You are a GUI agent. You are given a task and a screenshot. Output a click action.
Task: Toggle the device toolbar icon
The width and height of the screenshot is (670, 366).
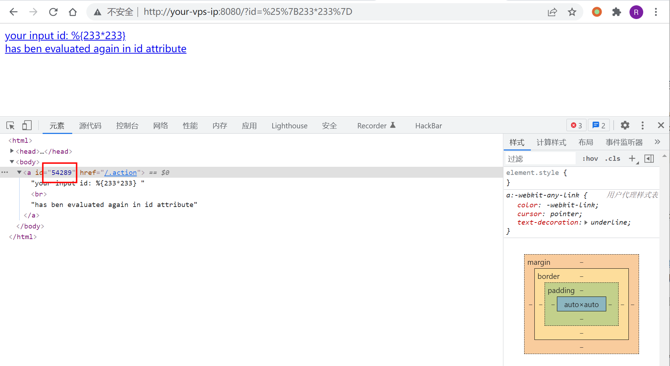point(27,126)
